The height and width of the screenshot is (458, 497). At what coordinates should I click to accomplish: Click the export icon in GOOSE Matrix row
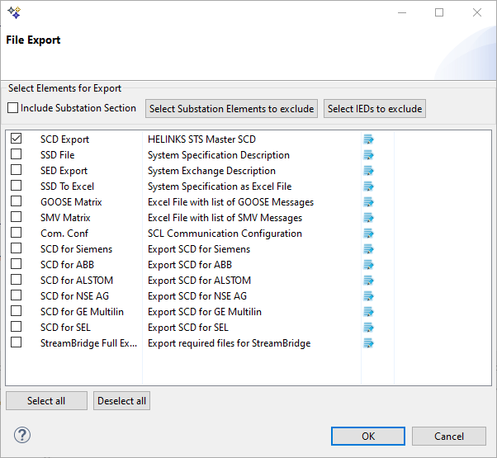coord(368,202)
